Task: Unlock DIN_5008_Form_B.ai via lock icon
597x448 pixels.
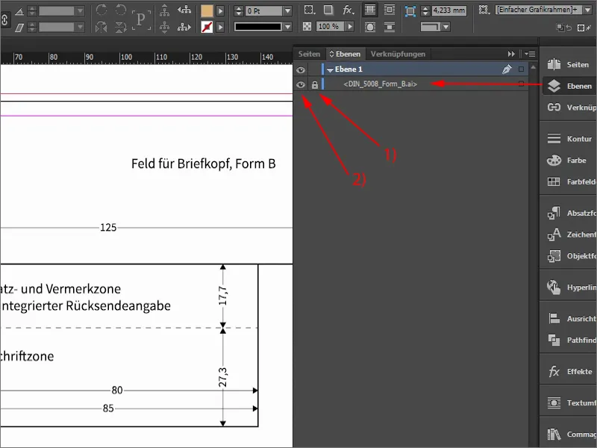Action: 314,84
